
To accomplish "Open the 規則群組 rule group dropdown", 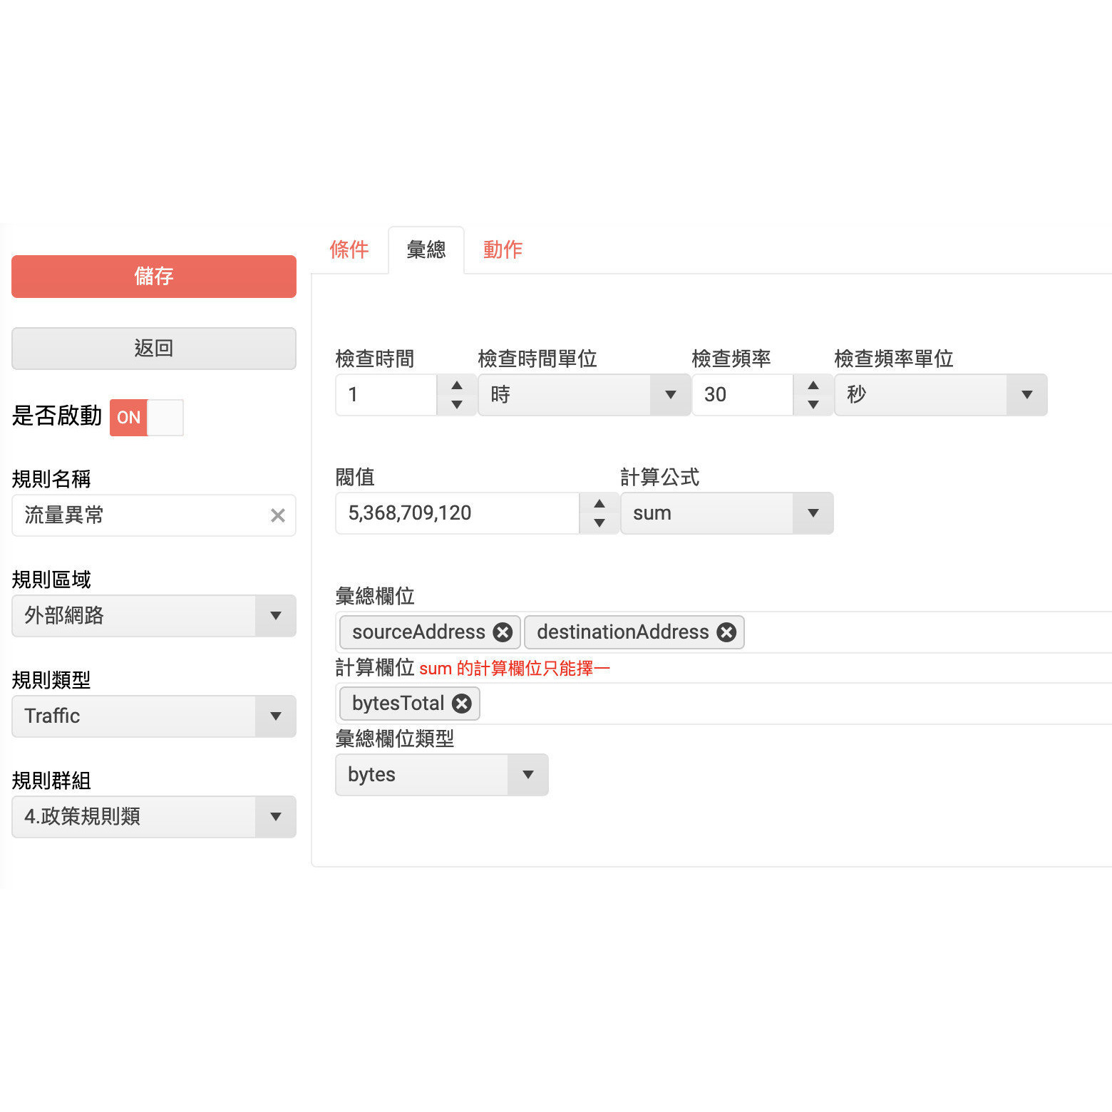I will [x=276, y=817].
